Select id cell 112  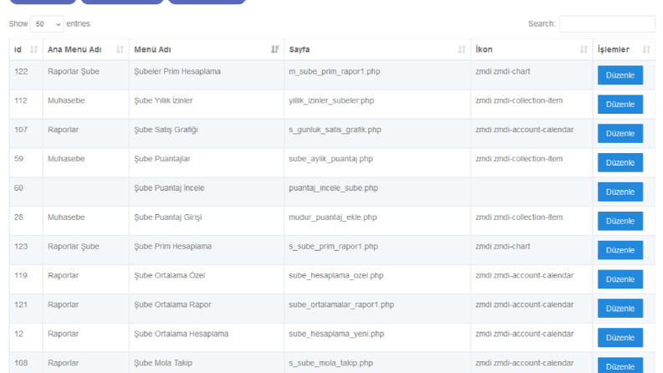pos(21,100)
